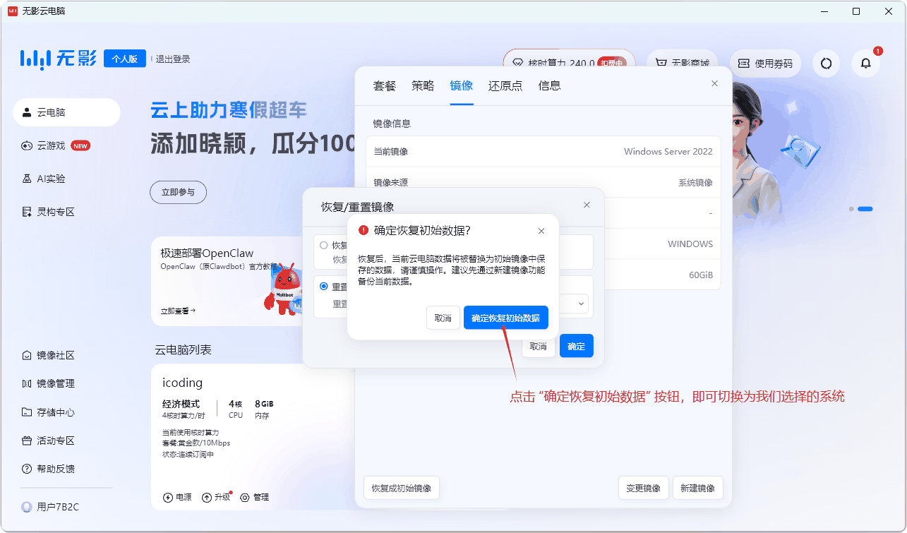Click the Moltbot mascot image on OpenClaw card

[x=282, y=288]
